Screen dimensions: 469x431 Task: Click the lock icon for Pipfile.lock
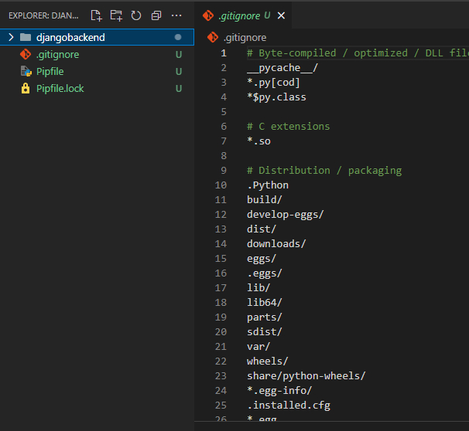pyautogui.click(x=26, y=89)
